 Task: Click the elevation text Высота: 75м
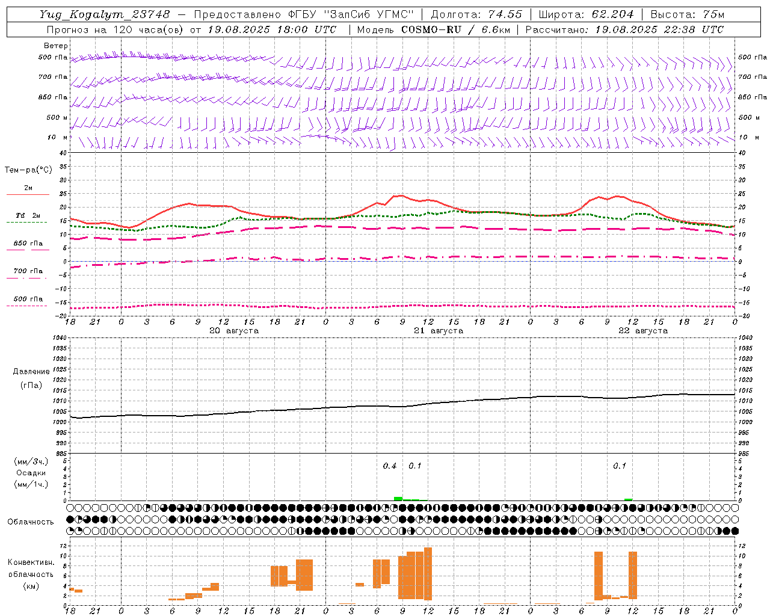[x=688, y=14]
